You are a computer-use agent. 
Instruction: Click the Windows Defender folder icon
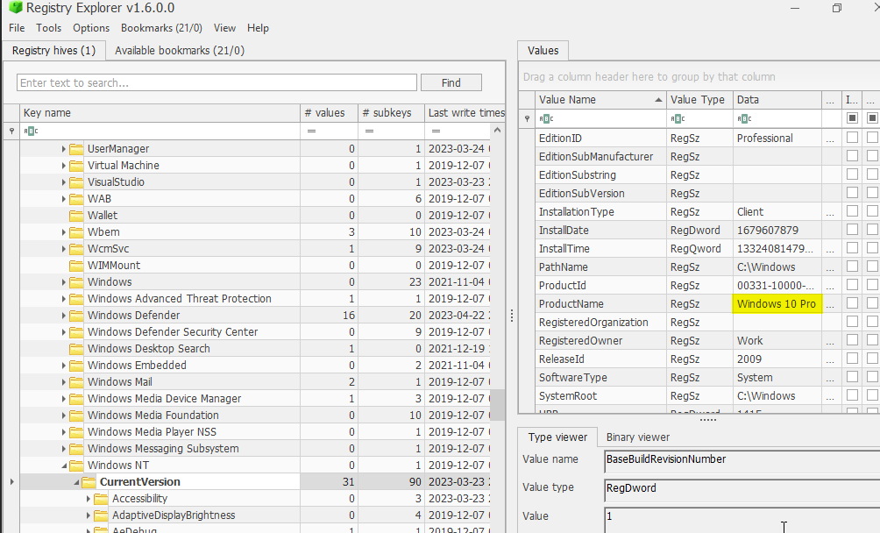point(76,316)
